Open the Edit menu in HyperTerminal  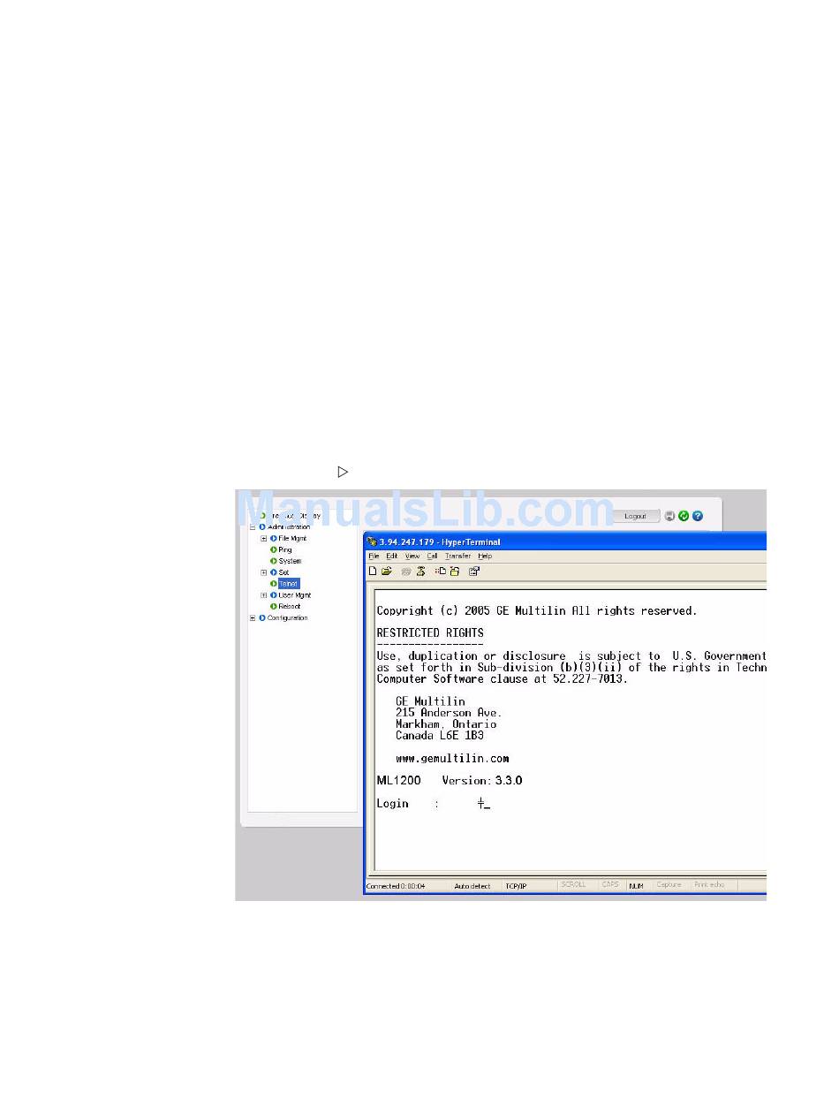point(392,556)
